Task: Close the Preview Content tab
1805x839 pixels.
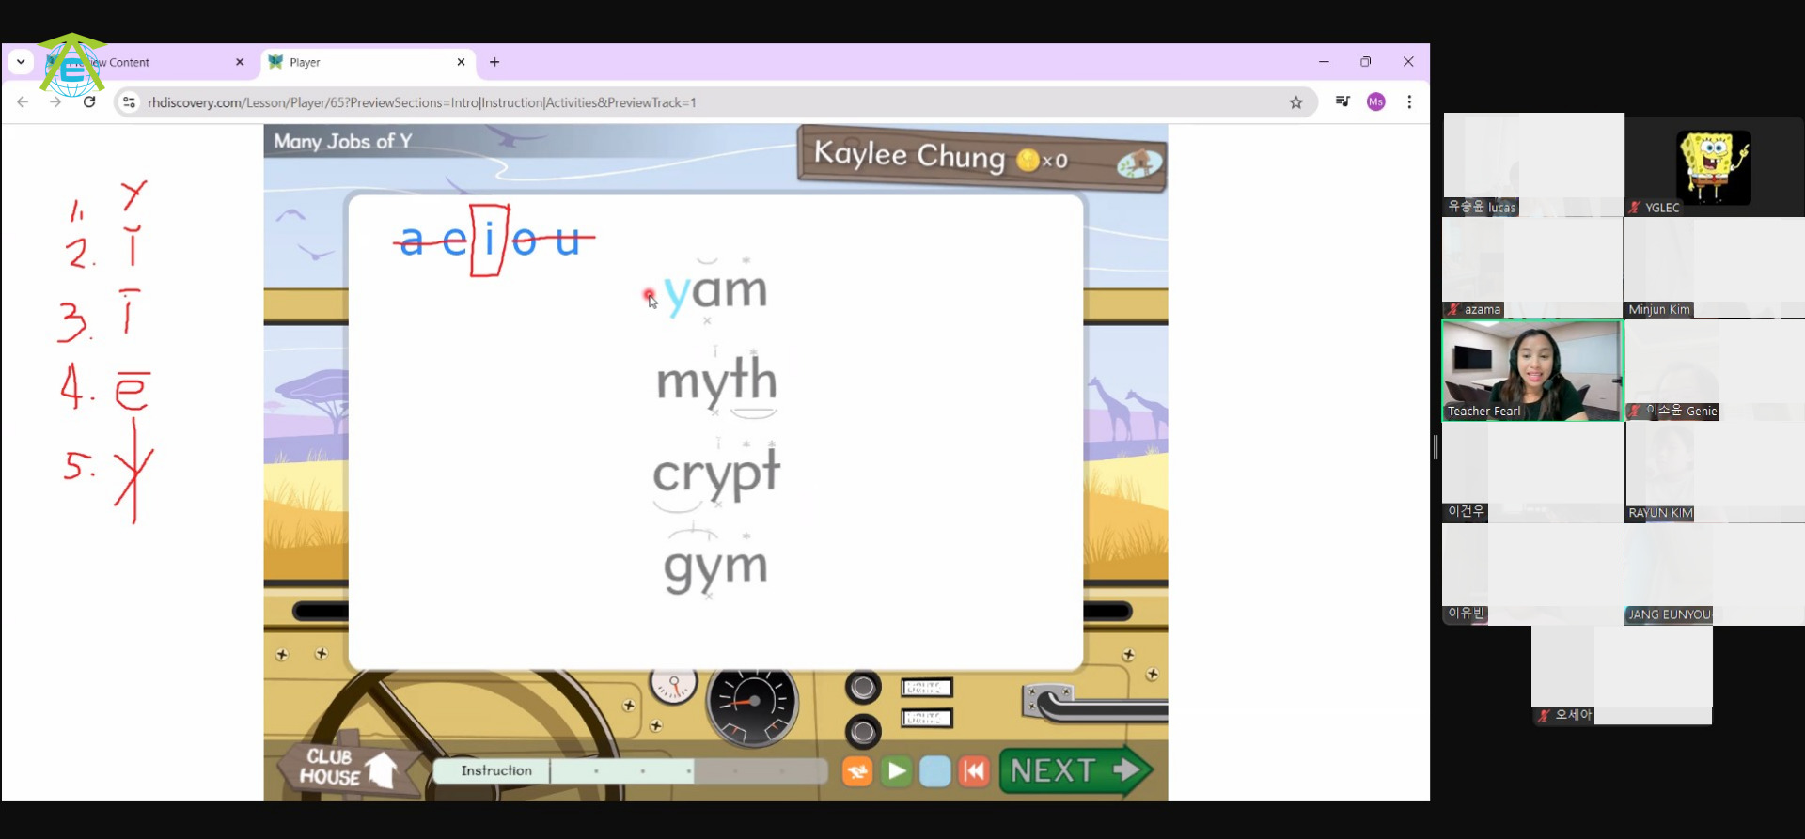Action: click(x=240, y=62)
